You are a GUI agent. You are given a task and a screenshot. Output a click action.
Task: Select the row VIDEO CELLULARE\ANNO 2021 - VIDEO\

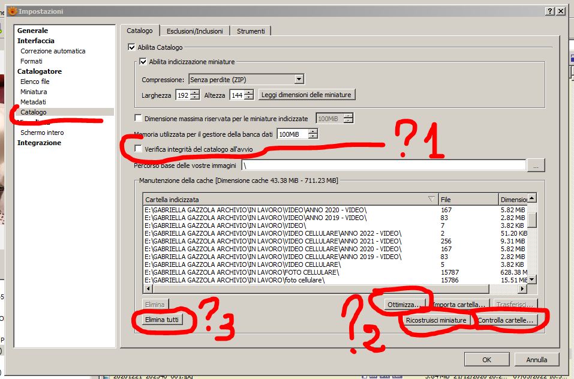[x=335, y=241]
